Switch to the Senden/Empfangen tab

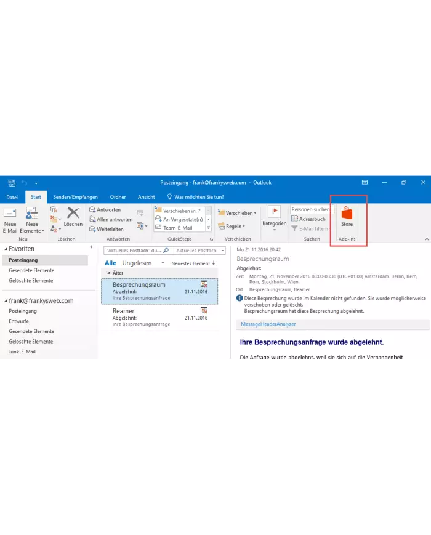coord(75,197)
